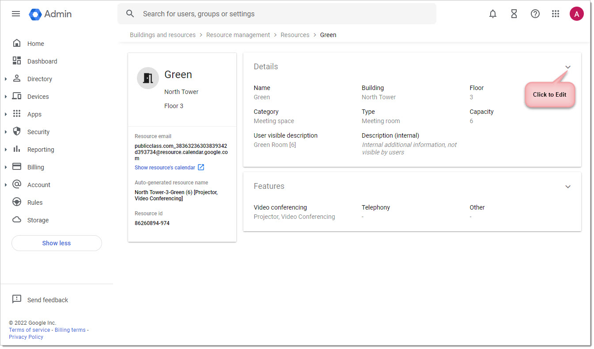
Task: Focus the search users, groups or settings field
Action: coord(277,14)
